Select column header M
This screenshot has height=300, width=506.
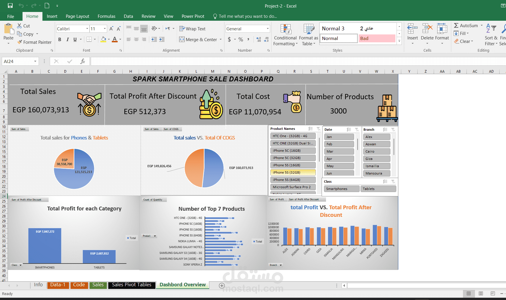tap(212, 71)
